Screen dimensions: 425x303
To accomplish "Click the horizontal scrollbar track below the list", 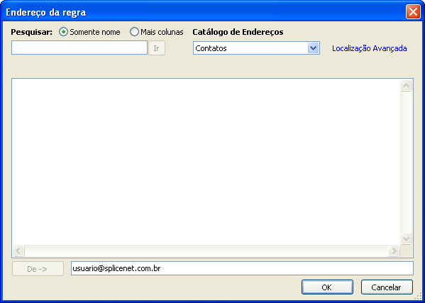I will coord(206,251).
